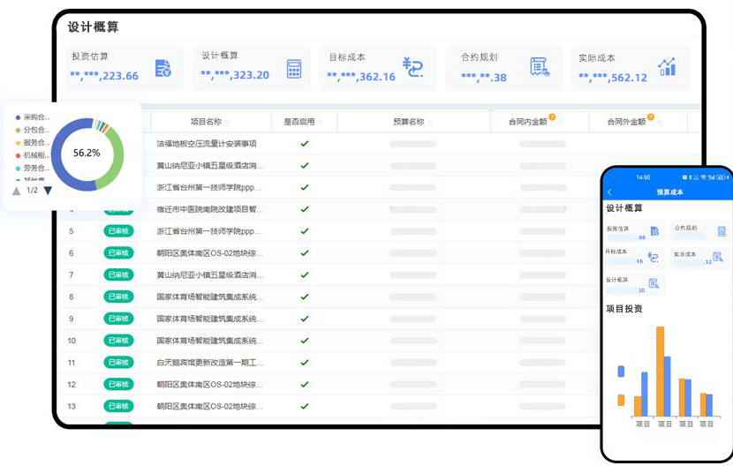Go to previous legend page arrow

pyautogui.click(x=17, y=191)
